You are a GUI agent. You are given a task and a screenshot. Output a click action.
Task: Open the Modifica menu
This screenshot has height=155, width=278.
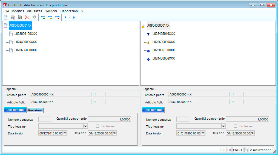pyautogui.click(x=18, y=11)
